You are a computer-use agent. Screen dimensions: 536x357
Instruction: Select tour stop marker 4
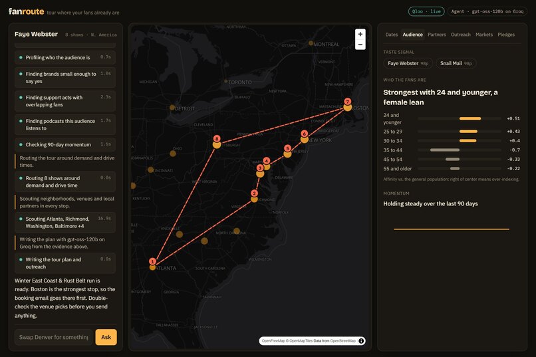(267, 161)
